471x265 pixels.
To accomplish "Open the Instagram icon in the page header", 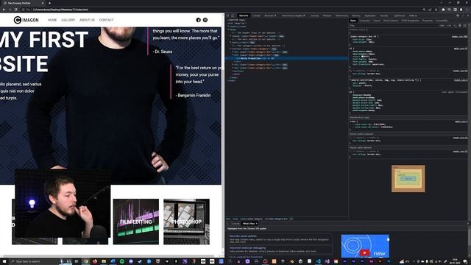I will click(205, 20).
